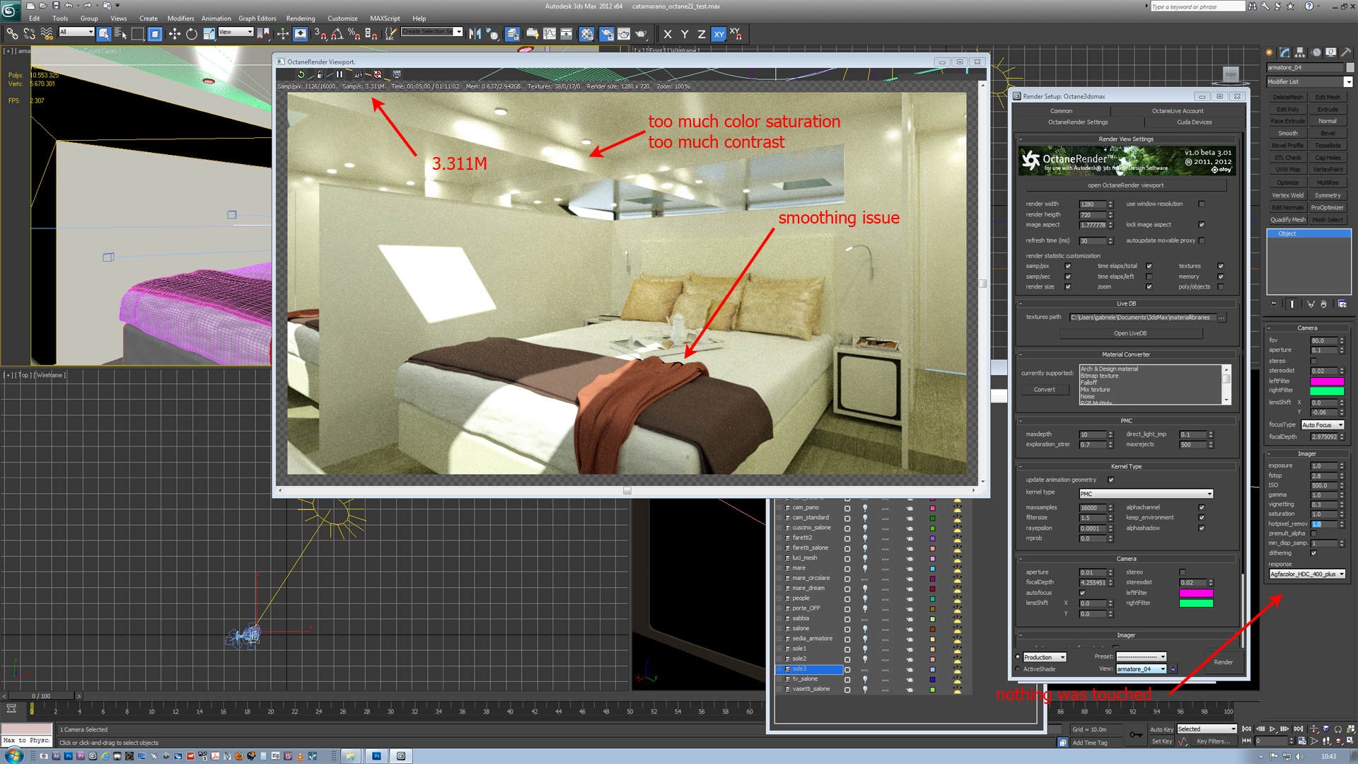The width and height of the screenshot is (1358, 764).
Task: Click the Convert button in Material Converter
Action: click(x=1044, y=390)
